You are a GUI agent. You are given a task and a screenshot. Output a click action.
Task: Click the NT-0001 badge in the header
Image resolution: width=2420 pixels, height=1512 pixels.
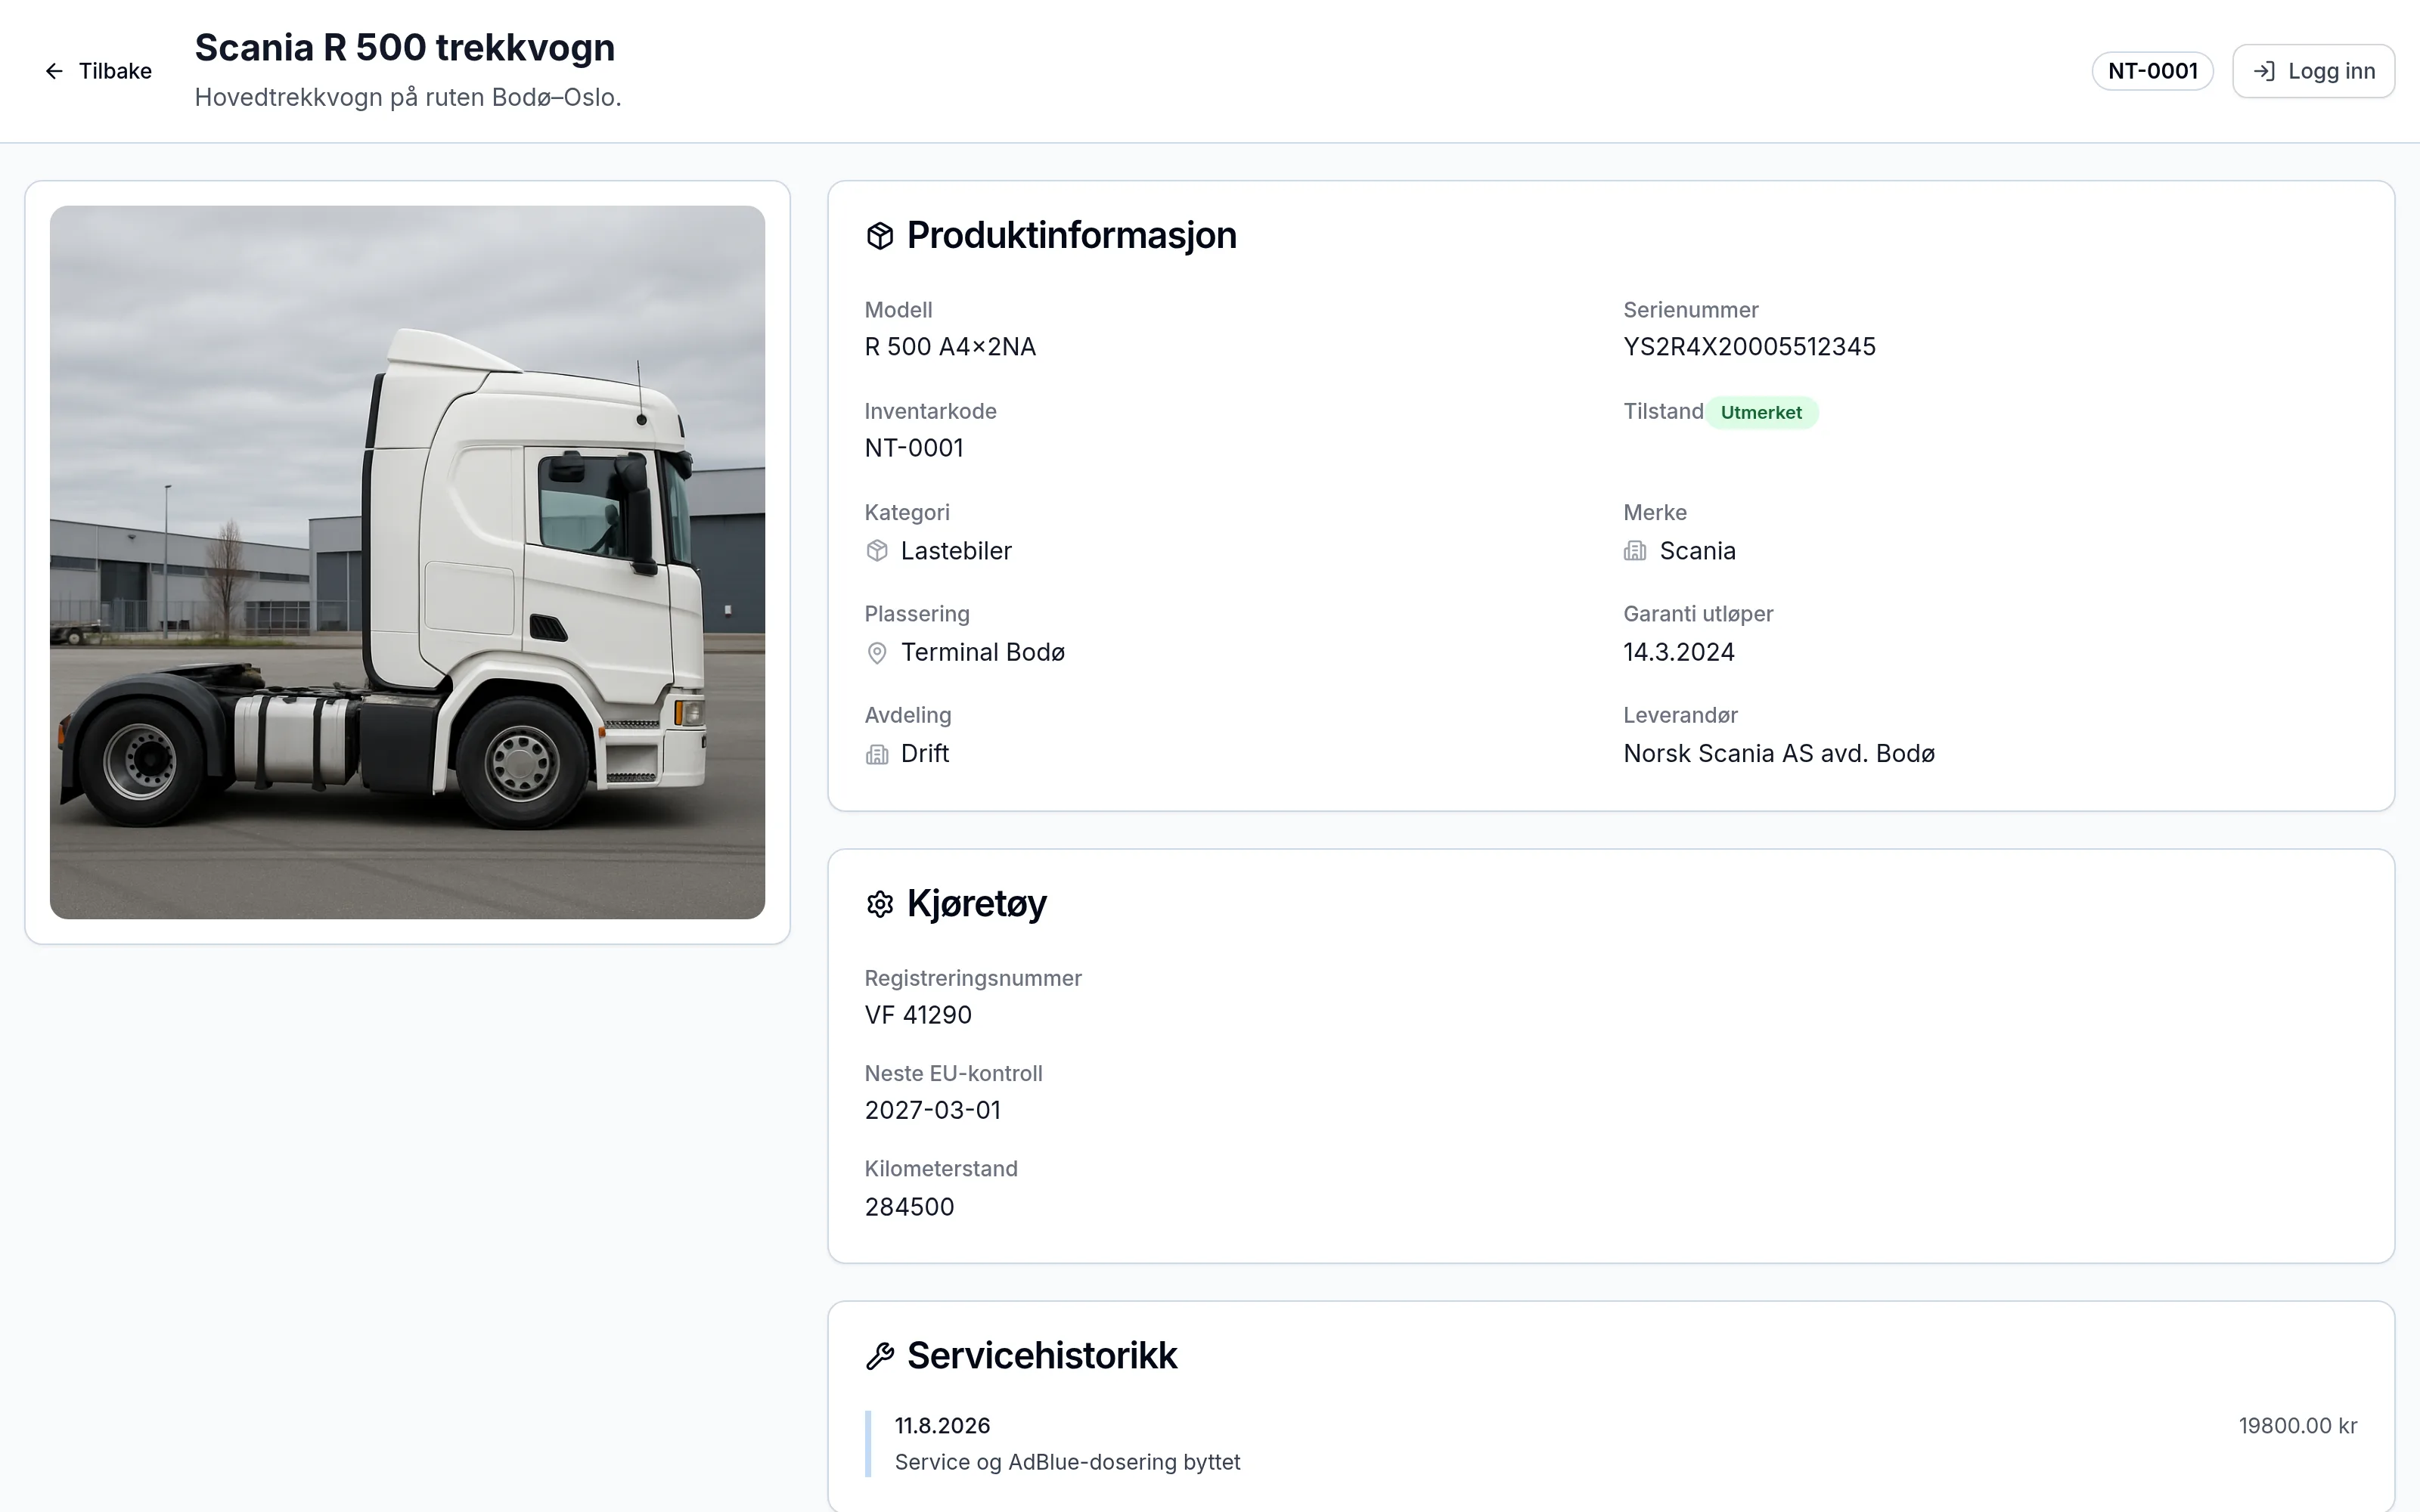point(2152,71)
